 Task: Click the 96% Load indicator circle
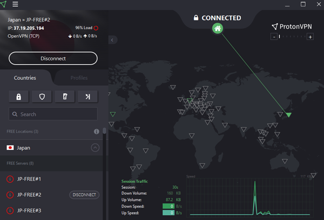click(x=96, y=28)
